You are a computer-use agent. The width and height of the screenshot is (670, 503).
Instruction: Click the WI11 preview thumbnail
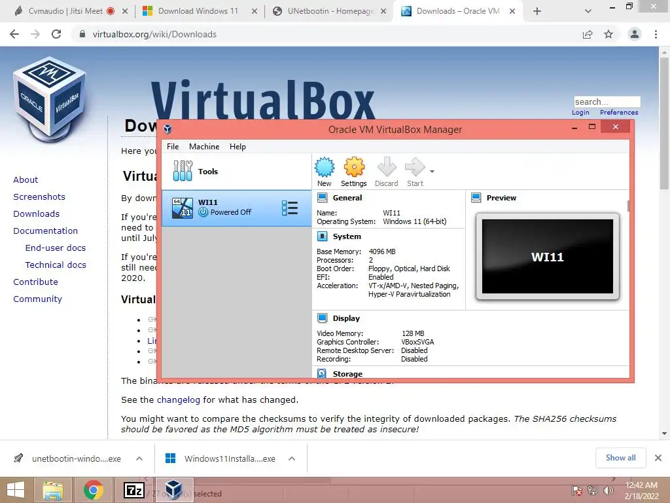pos(548,257)
